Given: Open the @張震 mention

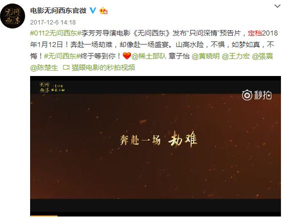Looking at the screenshot, I should coord(262,56).
